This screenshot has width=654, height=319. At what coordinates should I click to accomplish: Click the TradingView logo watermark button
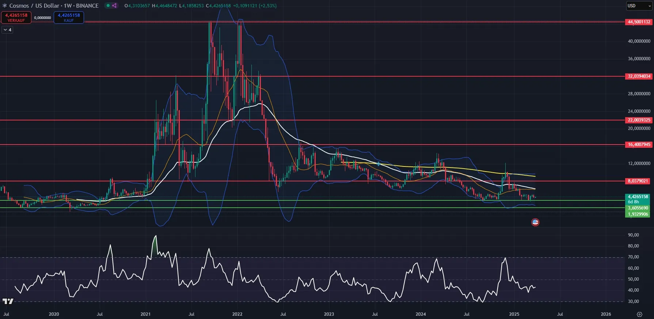8,301
